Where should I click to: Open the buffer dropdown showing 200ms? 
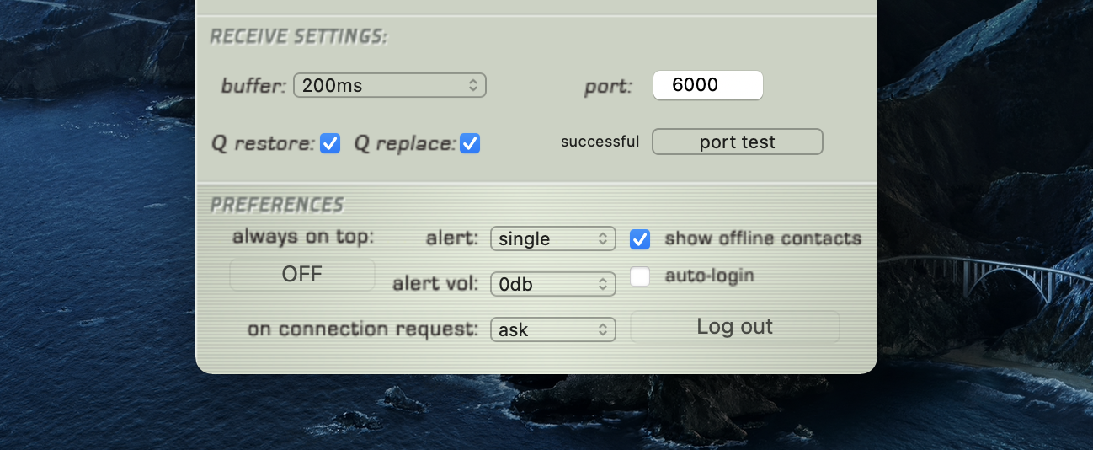[x=389, y=85]
